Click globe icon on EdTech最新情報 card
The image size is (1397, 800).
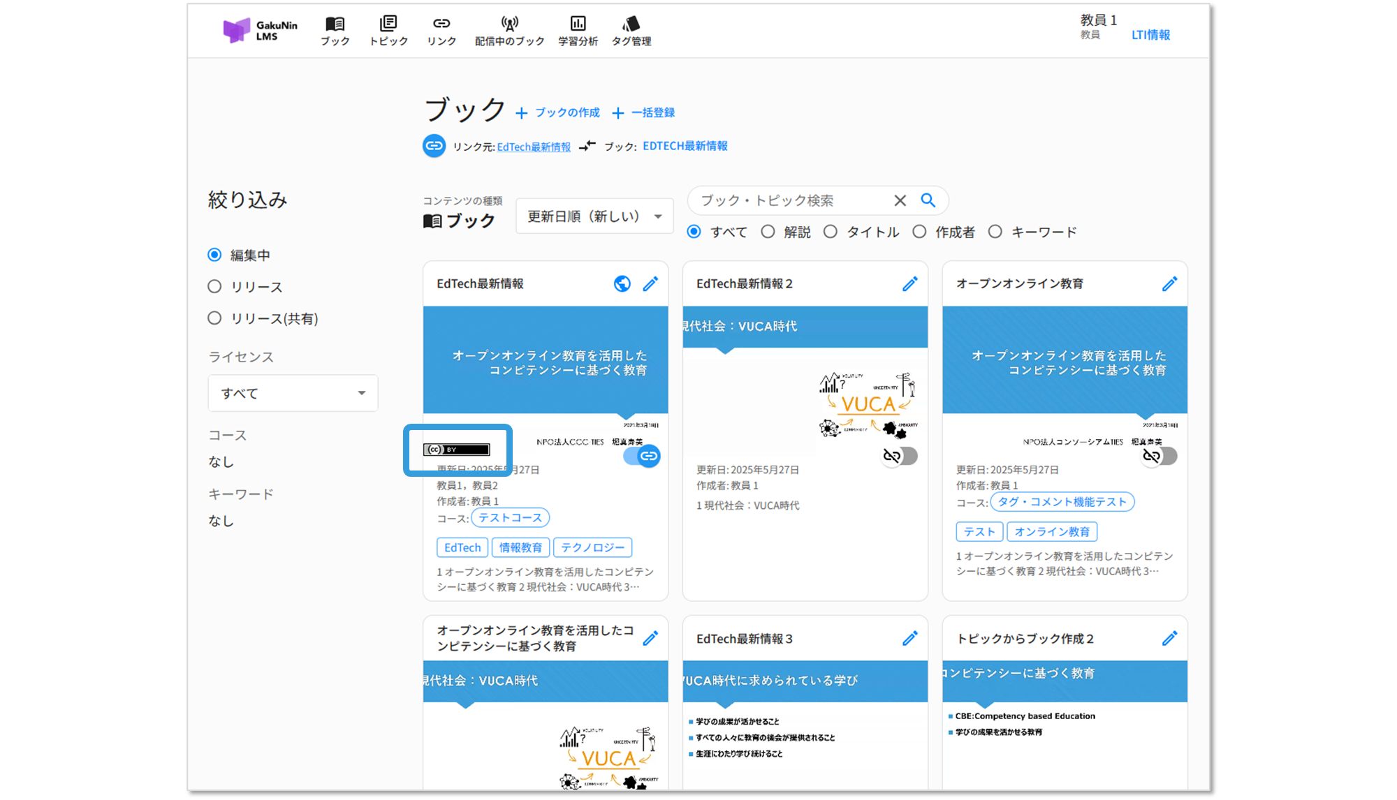(x=622, y=283)
